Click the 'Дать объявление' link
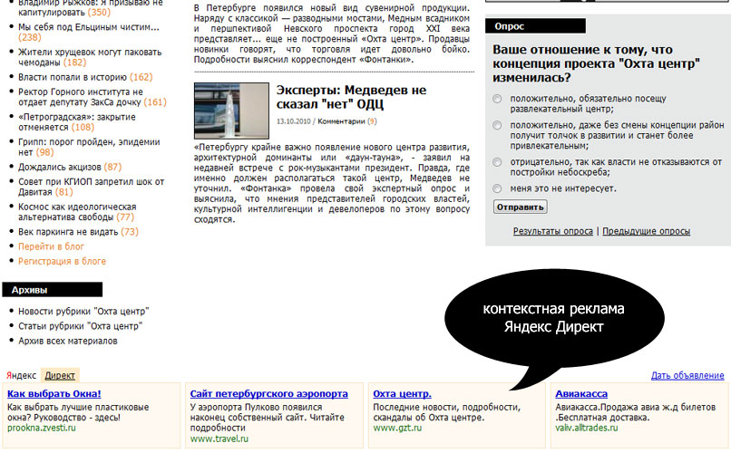 pos(687,375)
